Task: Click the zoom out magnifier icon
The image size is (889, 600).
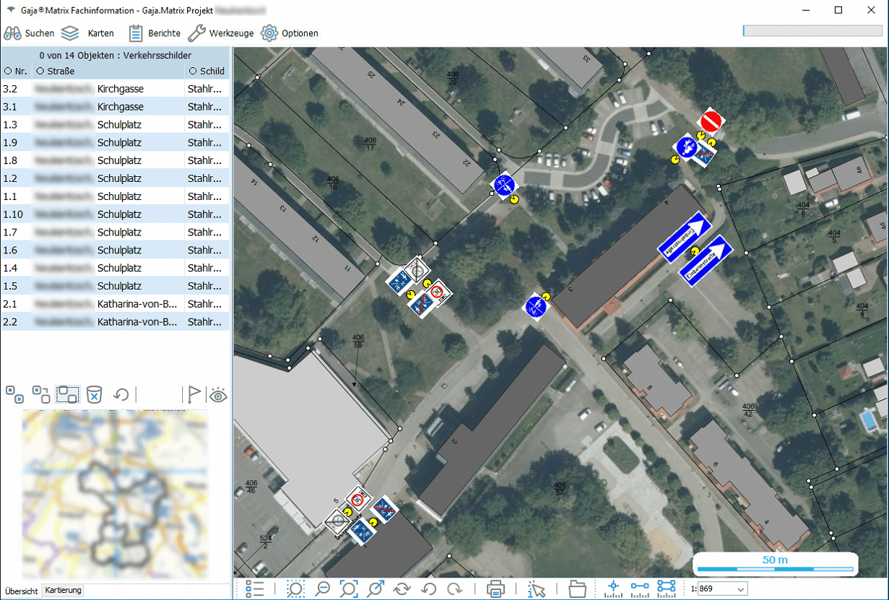Action: click(x=322, y=589)
